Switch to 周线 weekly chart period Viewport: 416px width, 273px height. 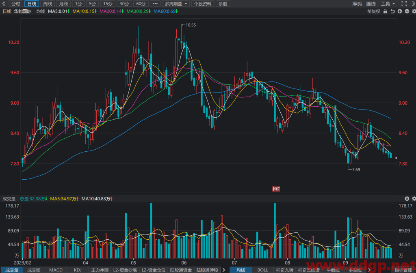(x=48, y=4)
